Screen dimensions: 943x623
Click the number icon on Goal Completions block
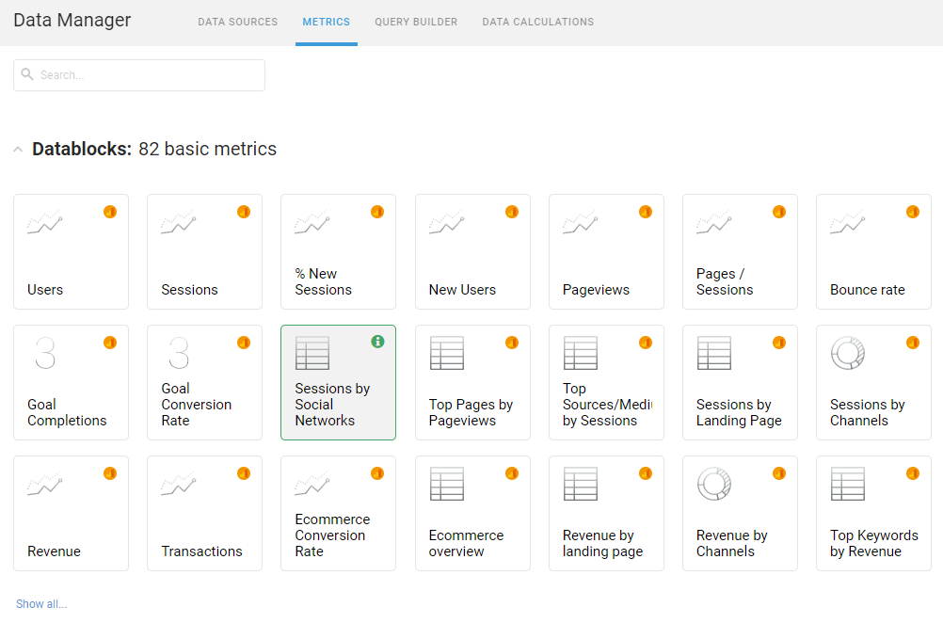click(x=44, y=354)
